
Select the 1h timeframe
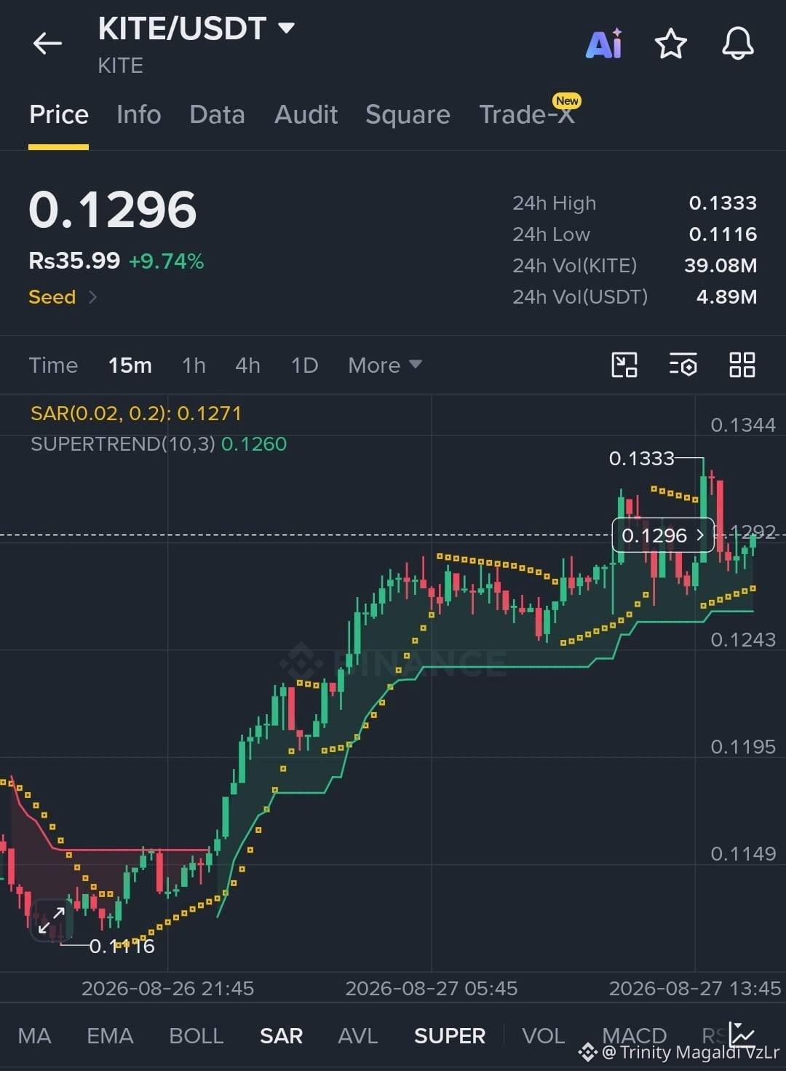point(194,365)
